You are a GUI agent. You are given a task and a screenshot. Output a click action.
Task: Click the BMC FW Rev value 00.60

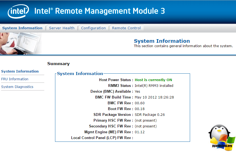(x=140, y=103)
